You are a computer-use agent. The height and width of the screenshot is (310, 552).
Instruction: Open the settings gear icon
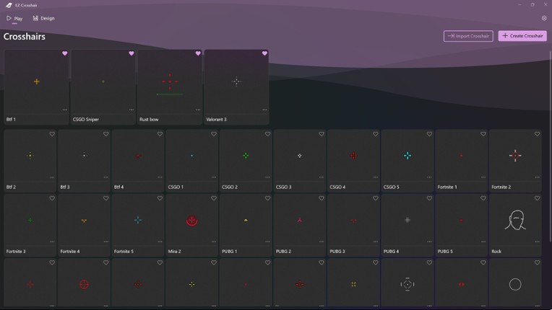click(x=543, y=18)
